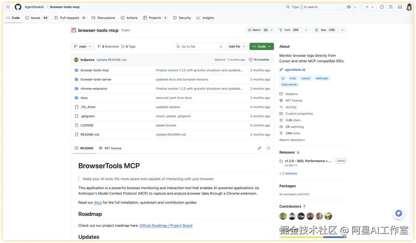Image resolution: width=416 pixels, height=243 pixels.
Task: Open the Insights tab
Action: [x=205, y=18]
